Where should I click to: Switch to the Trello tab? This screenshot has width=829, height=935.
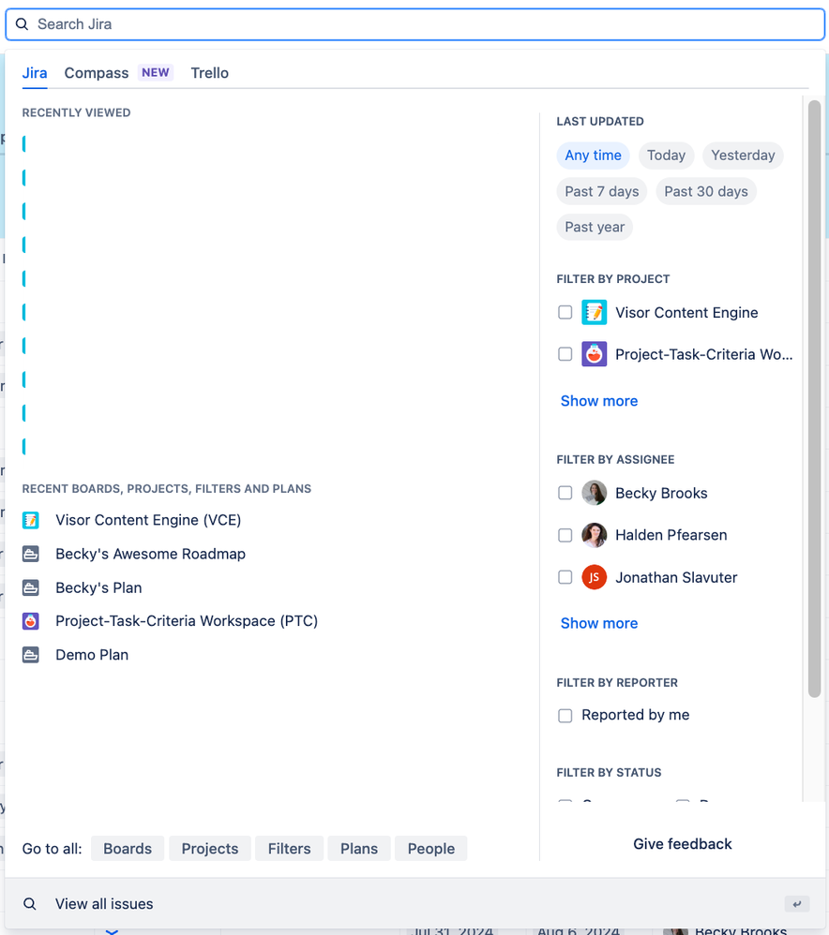click(209, 72)
